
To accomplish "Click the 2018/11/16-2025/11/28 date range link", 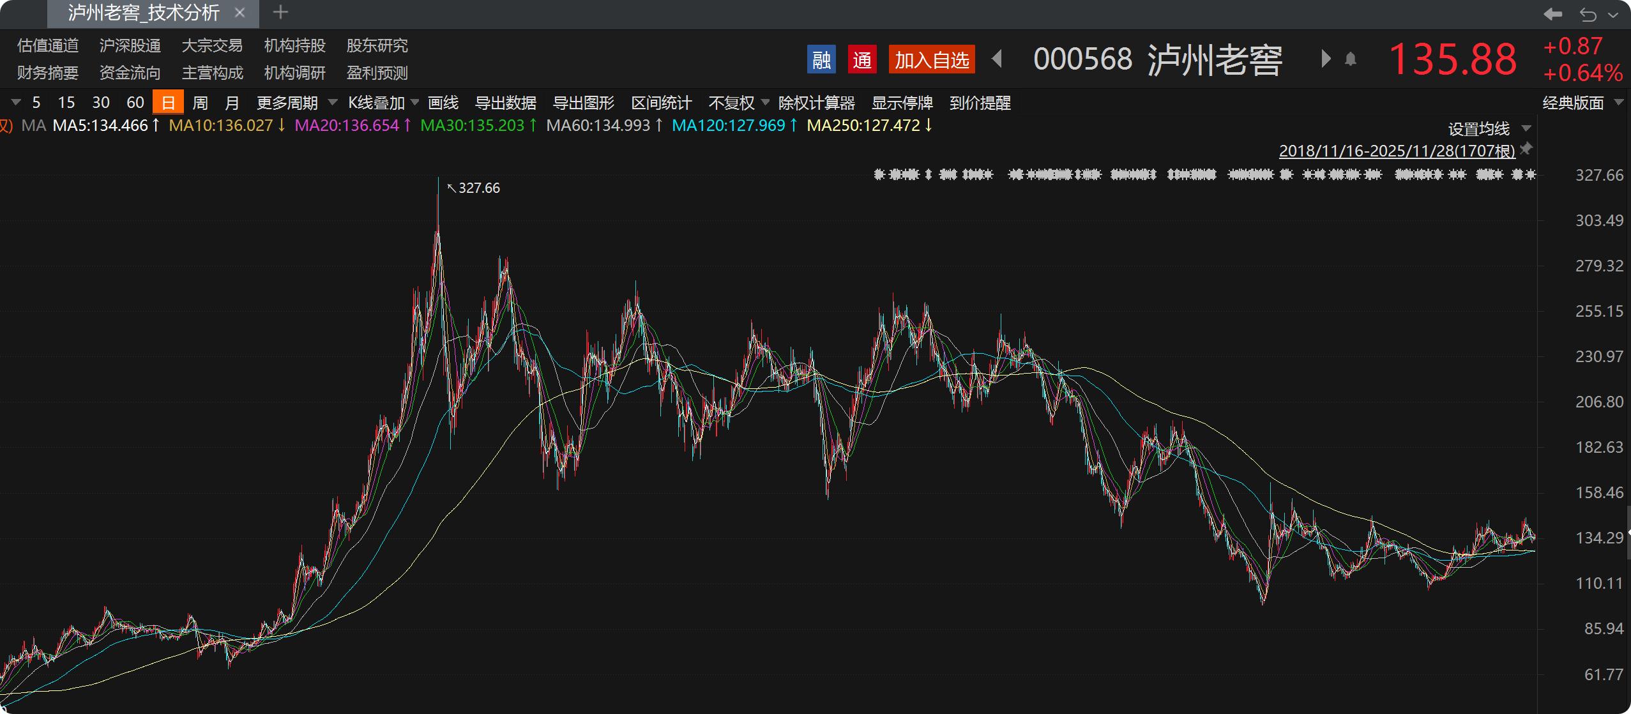I will pos(1397,151).
